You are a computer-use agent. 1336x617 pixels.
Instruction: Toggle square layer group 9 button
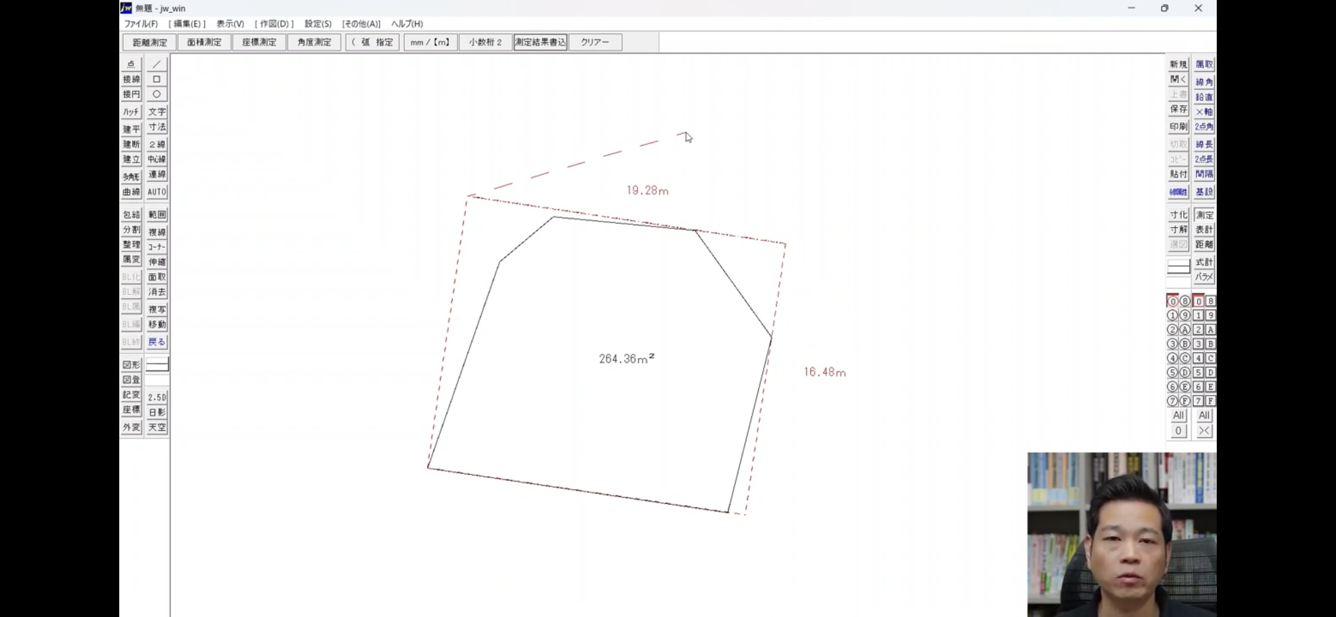1210,315
